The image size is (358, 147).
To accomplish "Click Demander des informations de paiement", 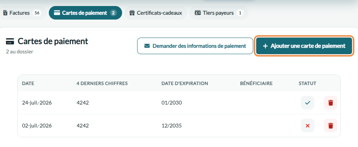I will click(x=195, y=46).
